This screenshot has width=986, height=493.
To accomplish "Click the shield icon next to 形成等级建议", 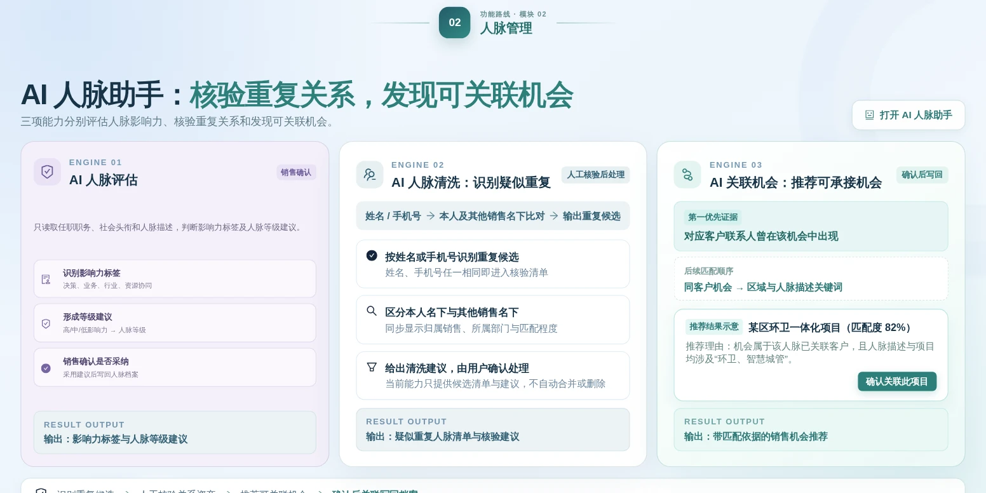I will (x=46, y=323).
